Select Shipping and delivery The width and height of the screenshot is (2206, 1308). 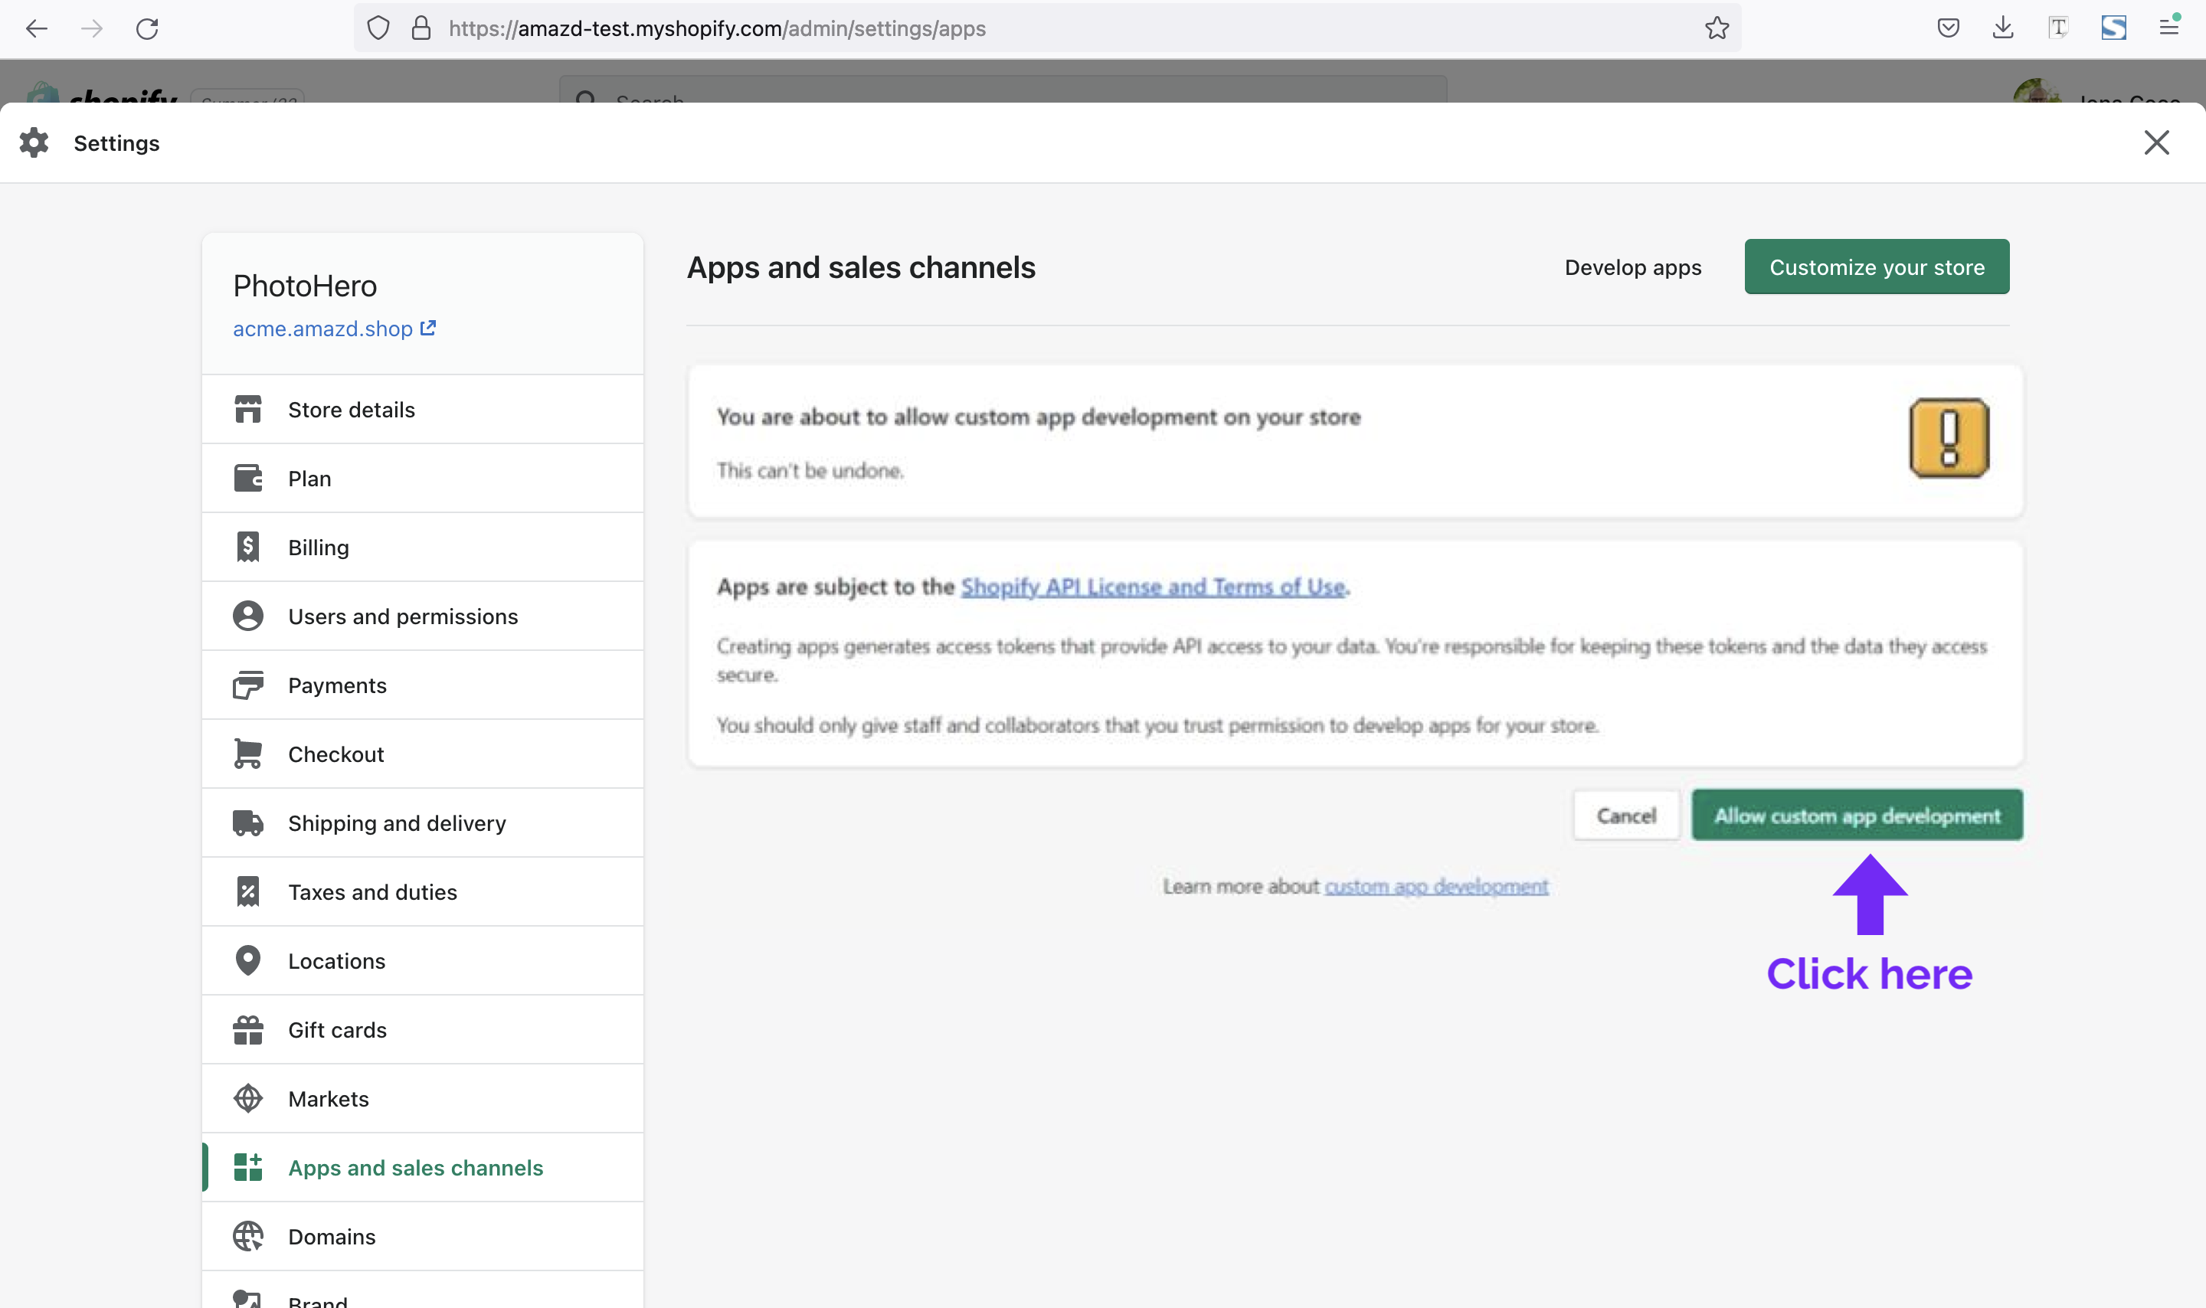click(422, 822)
